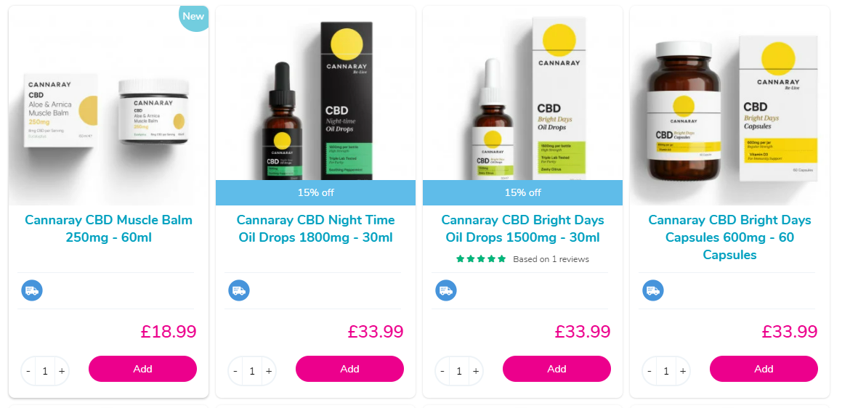Decrease Bright Days Oil Drops quantity

(442, 371)
